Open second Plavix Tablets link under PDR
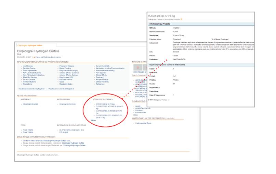 click(x=28, y=132)
